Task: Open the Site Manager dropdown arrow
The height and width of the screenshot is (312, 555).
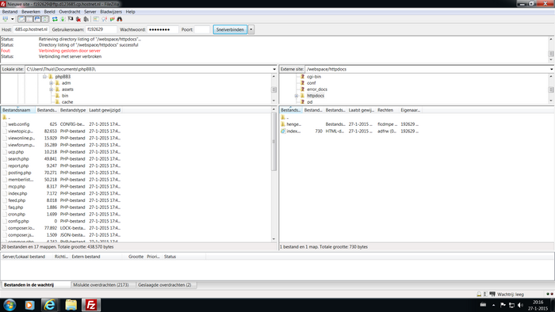Action: coord(13,19)
